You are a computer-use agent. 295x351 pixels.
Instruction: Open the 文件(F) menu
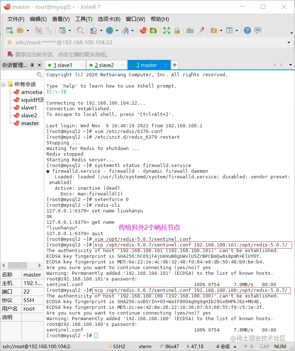16,19
